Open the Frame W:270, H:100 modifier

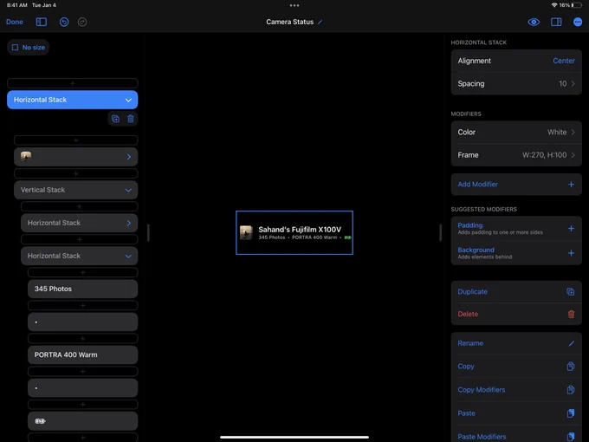[x=516, y=155]
